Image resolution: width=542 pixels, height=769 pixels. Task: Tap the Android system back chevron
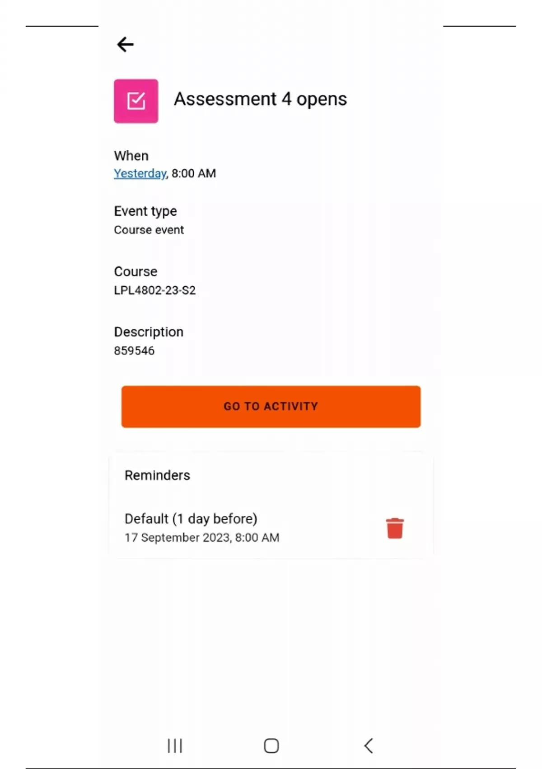click(368, 745)
